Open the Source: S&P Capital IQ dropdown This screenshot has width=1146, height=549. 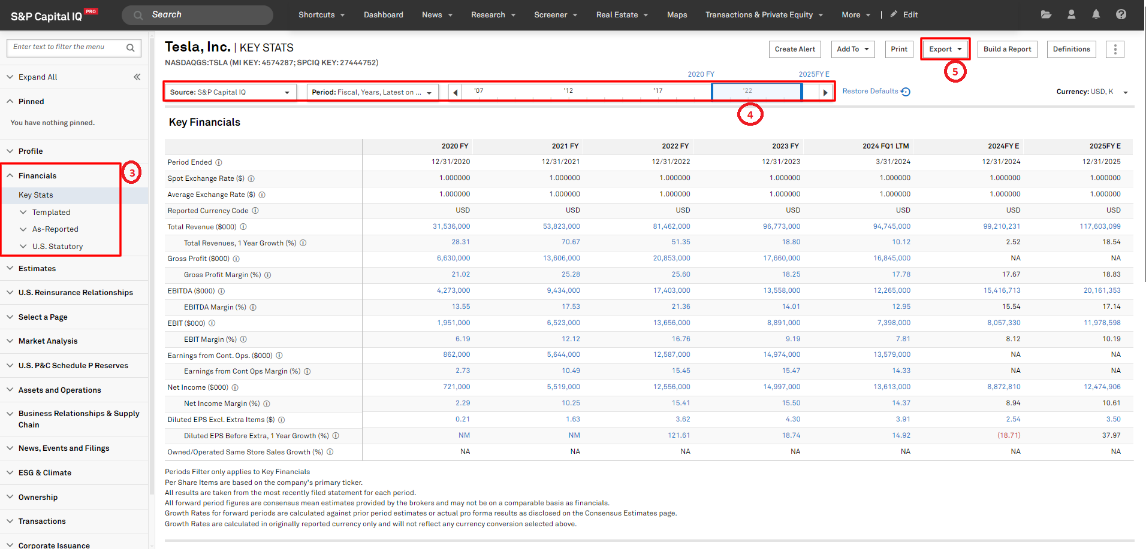pos(230,92)
